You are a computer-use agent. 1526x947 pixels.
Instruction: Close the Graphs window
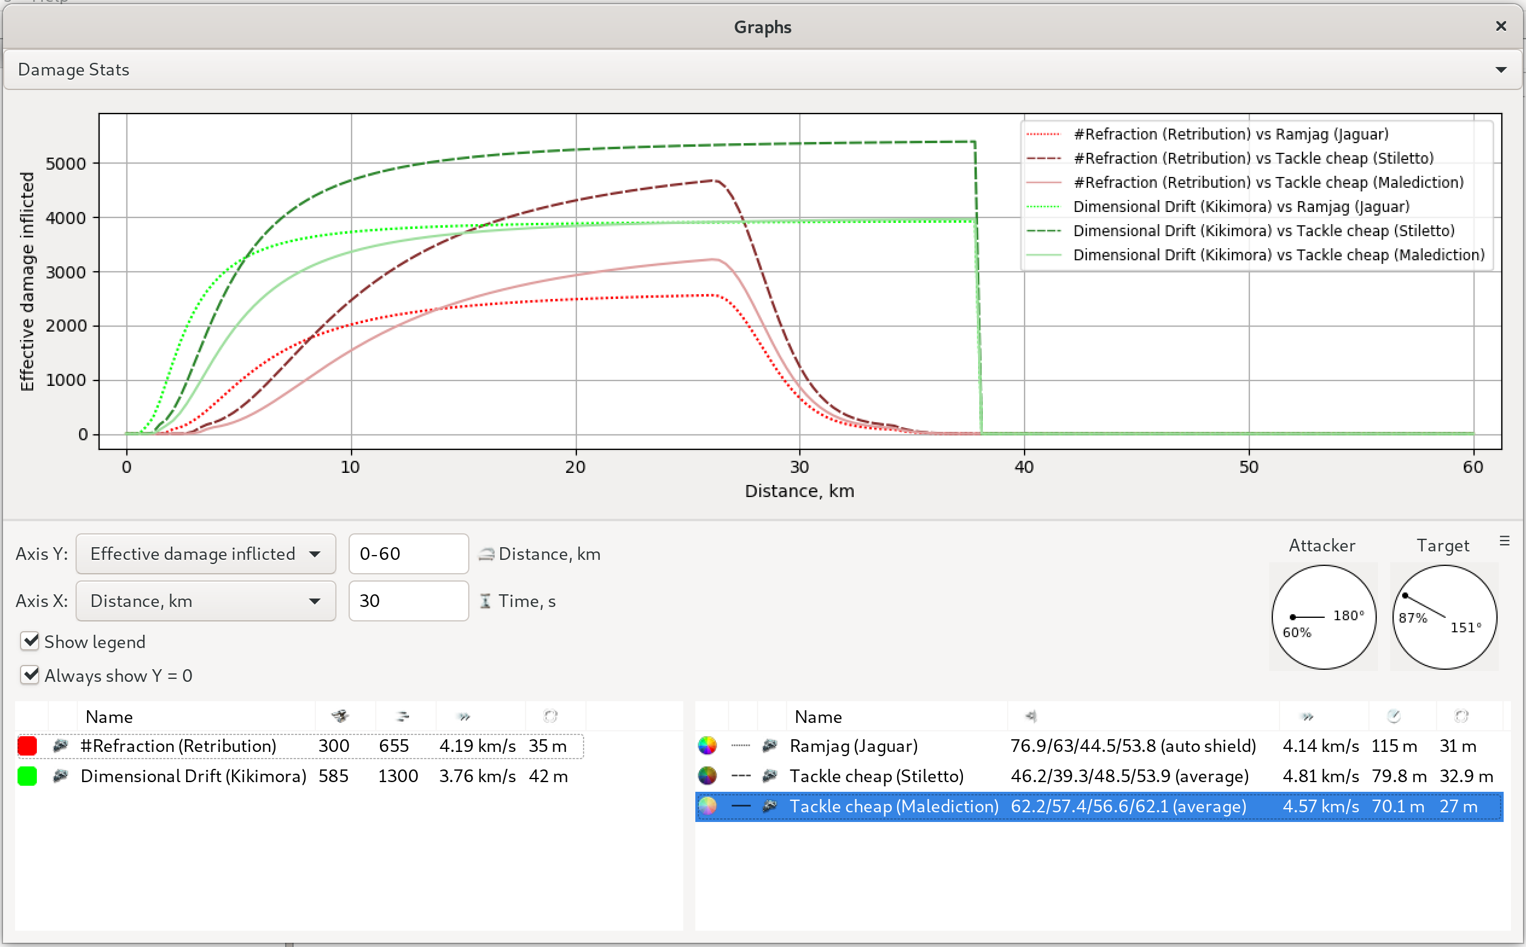click(x=1501, y=26)
